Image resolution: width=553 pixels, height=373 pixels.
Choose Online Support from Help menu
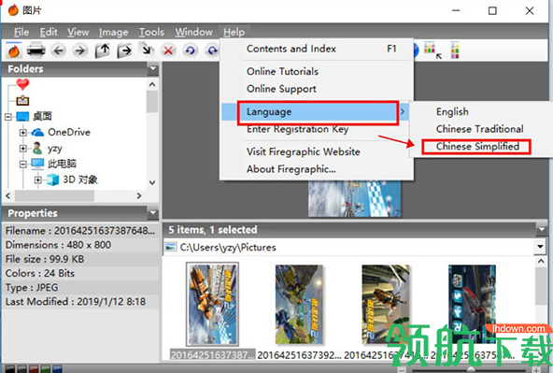click(317, 89)
